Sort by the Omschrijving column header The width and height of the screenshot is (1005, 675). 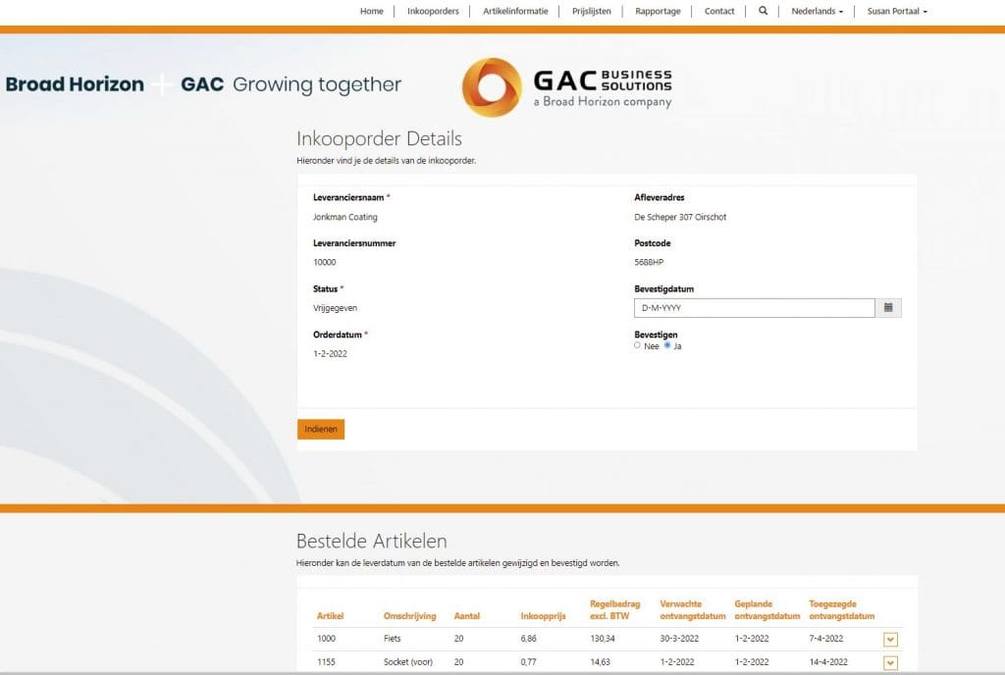(x=409, y=616)
